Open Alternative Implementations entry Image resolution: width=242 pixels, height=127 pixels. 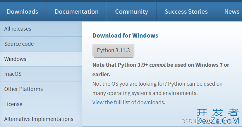tap(41, 119)
